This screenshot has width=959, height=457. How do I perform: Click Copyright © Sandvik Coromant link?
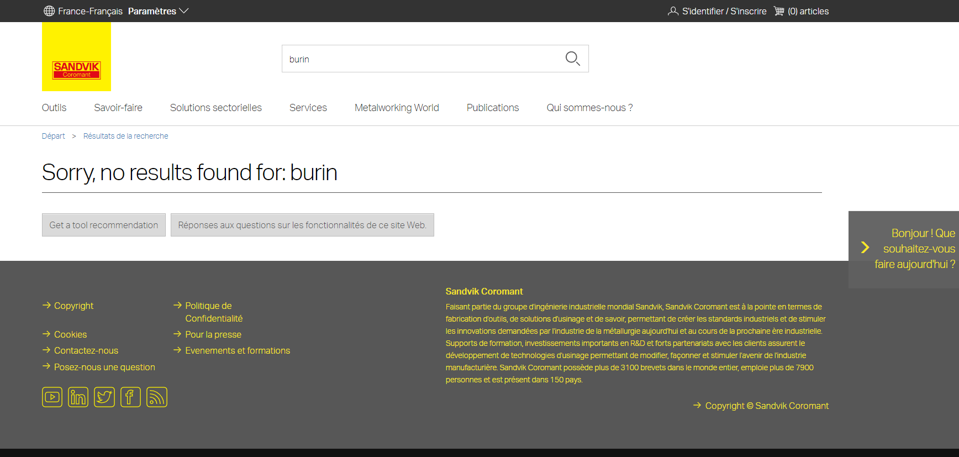click(767, 406)
